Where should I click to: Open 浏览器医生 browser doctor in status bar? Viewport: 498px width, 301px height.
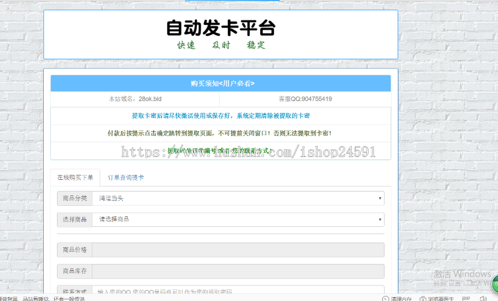coord(437,298)
